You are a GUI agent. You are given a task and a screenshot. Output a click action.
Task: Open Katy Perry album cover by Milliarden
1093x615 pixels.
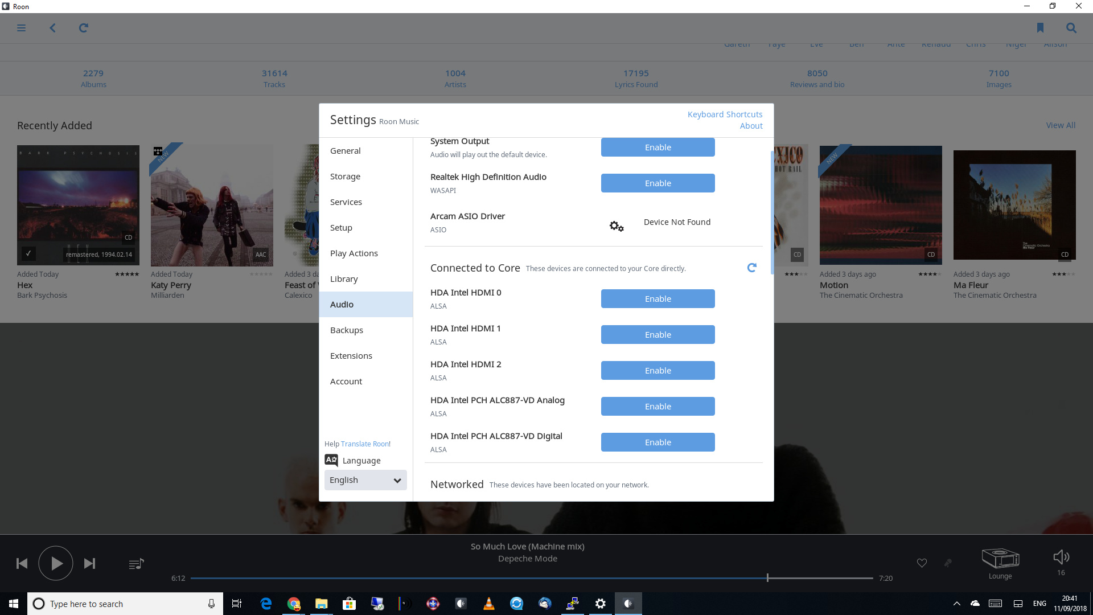(212, 205)
